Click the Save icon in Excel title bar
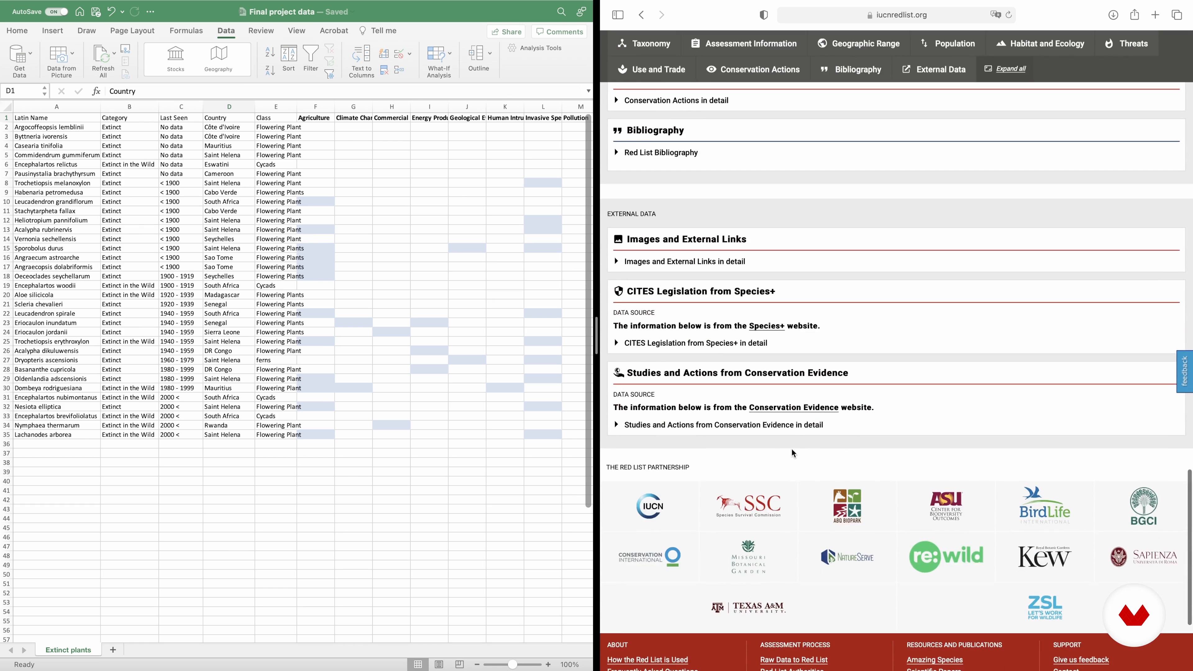The width and height of the screenshot is (1193, 671). pyautogui.click(x=96, y=12)
